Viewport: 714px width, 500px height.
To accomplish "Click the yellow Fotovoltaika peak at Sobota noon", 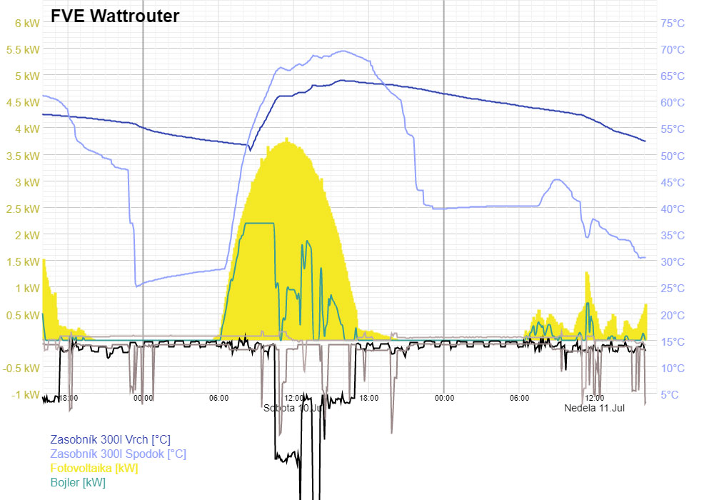I will coord(286,140).
